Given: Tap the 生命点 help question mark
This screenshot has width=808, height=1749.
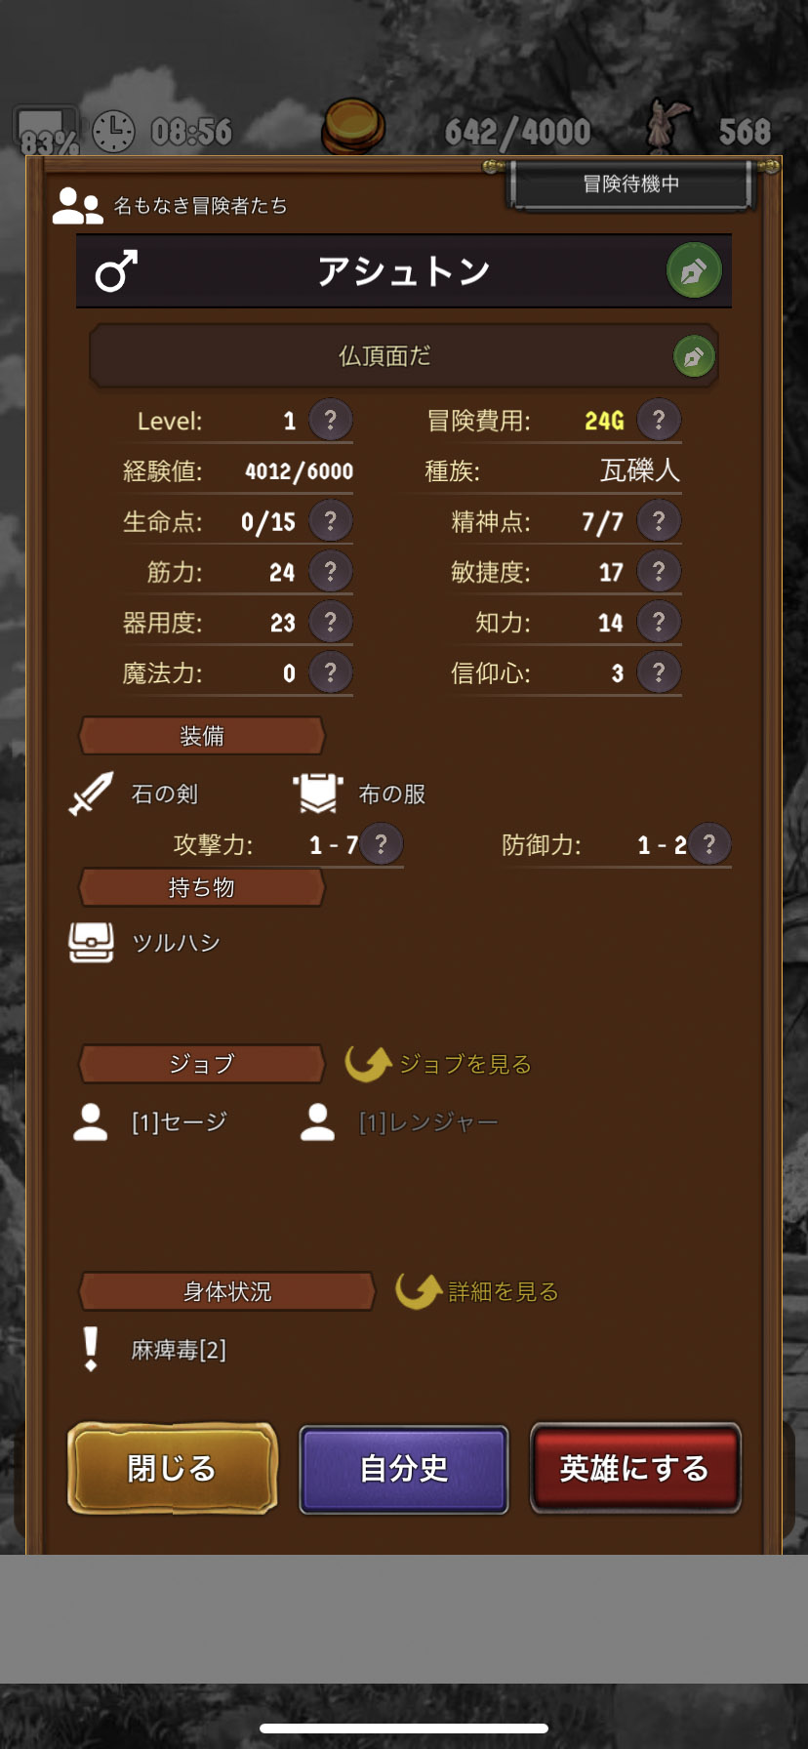Looking at the screenshot, I should pyautogui.click(x=331, y=521).
